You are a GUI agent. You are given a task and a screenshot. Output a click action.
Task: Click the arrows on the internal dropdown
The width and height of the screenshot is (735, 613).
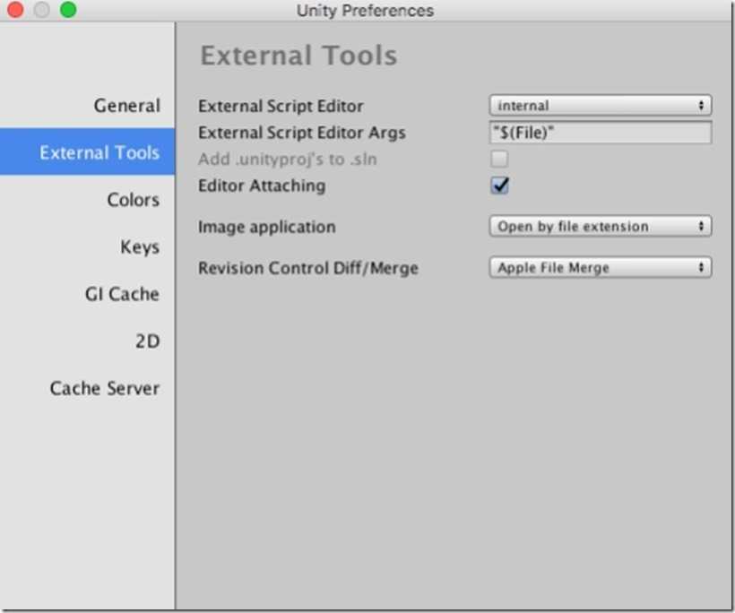click(701, 106)
